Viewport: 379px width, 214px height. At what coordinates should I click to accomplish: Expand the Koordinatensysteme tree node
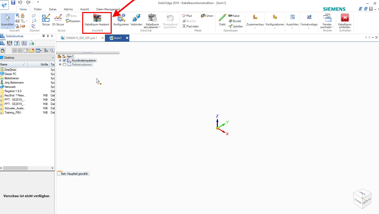coord(60,60)
